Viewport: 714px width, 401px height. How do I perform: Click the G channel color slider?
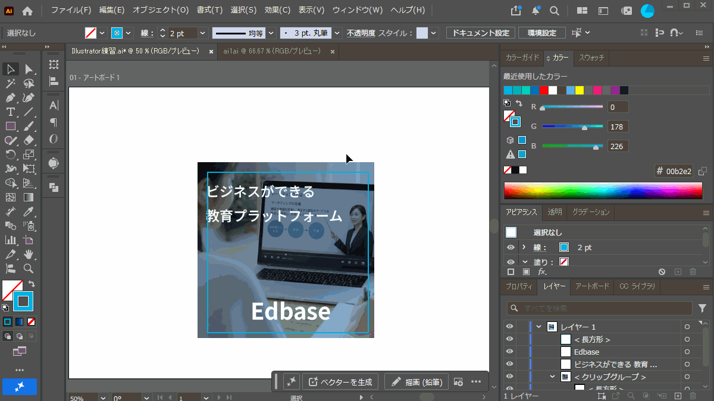coord(572,127)
